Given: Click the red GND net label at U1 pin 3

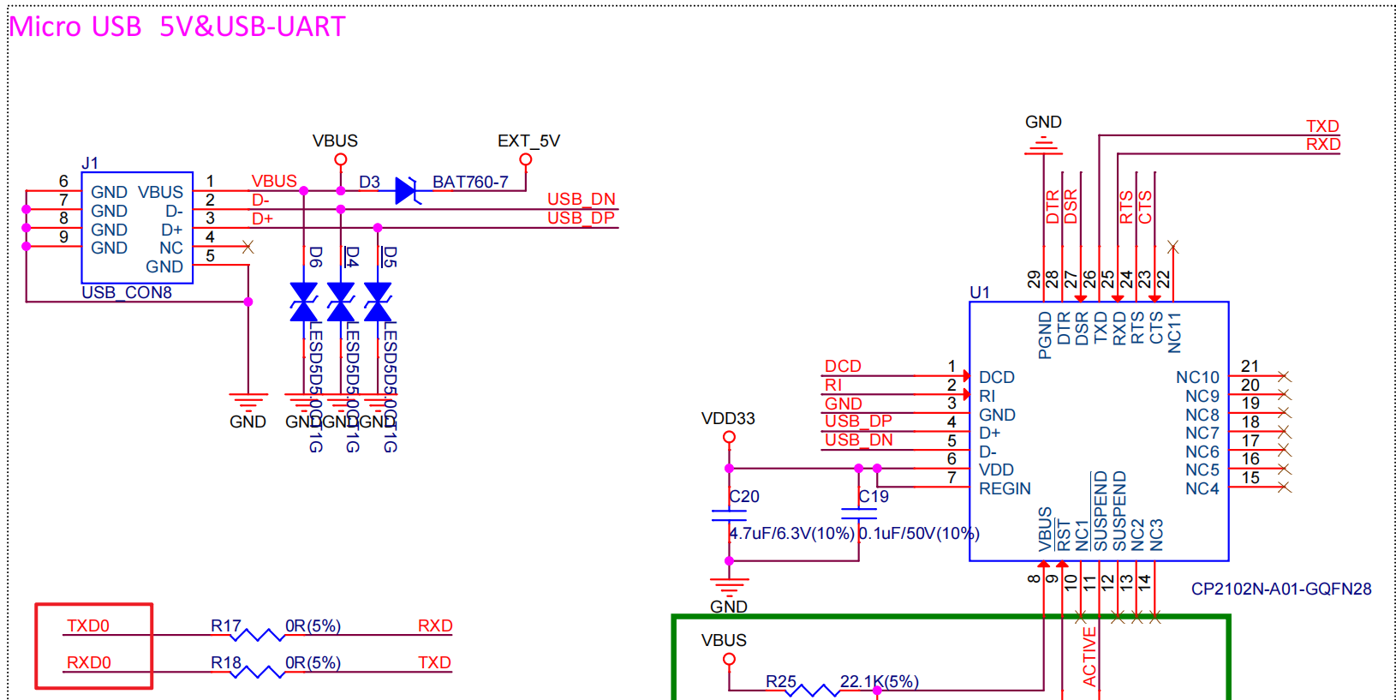Looking at the screenshot, I should click(x=844, y=404).
